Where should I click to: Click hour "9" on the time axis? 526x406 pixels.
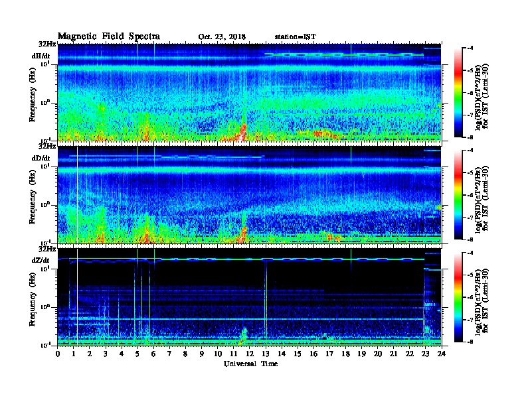[202, 354]
